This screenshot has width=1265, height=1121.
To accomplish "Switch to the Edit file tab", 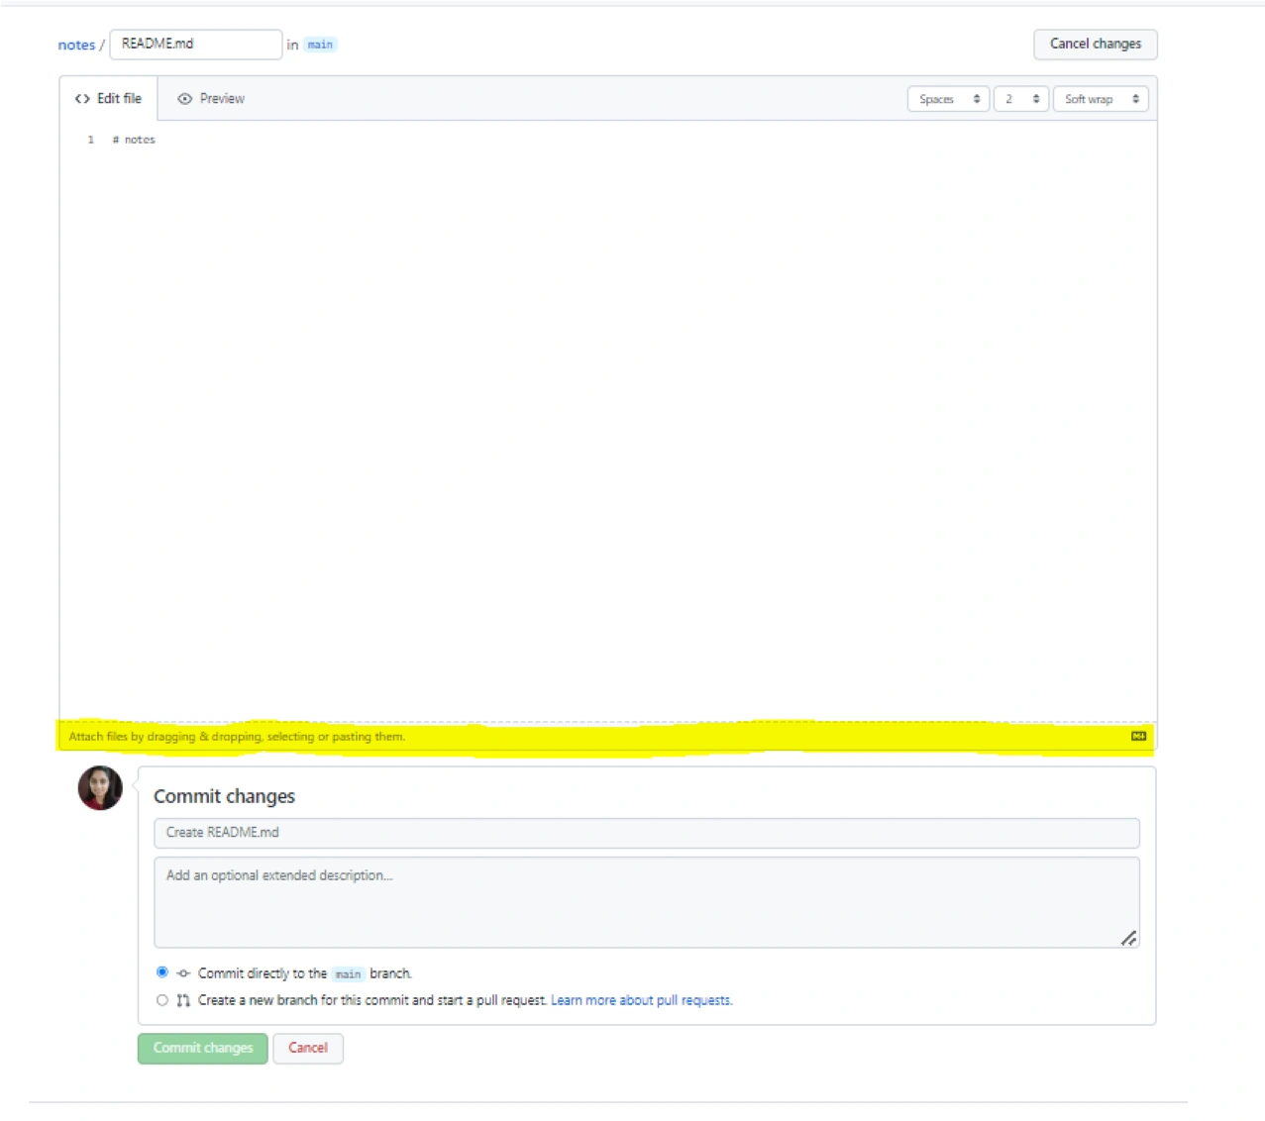I will (109, 99).
